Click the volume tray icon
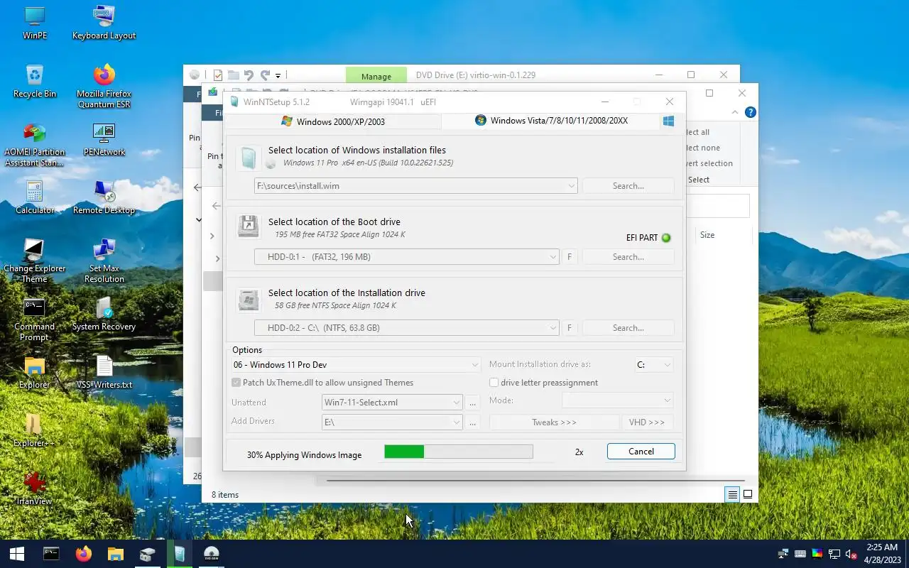 tap(851, 555)
